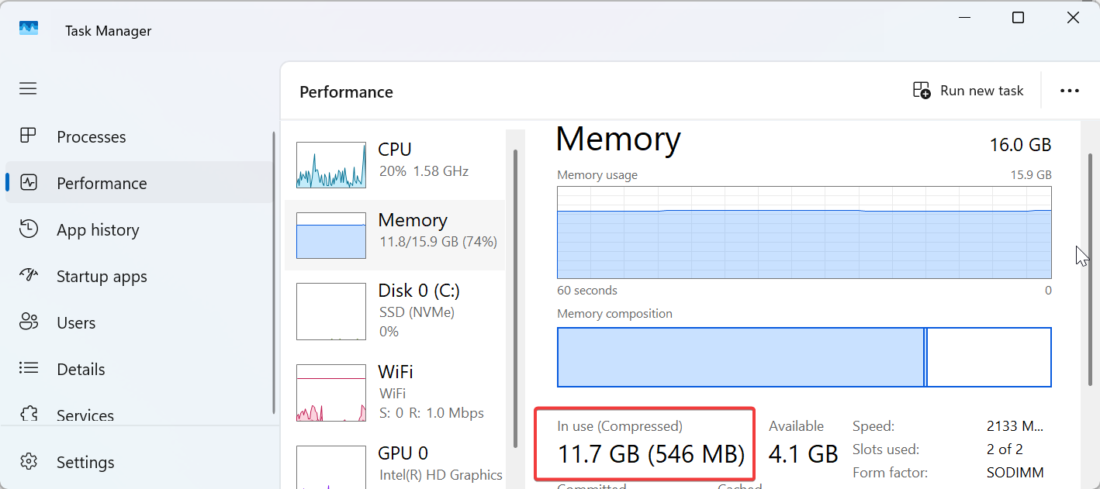Open the GPU 0 performance entry

click(396, 463)
